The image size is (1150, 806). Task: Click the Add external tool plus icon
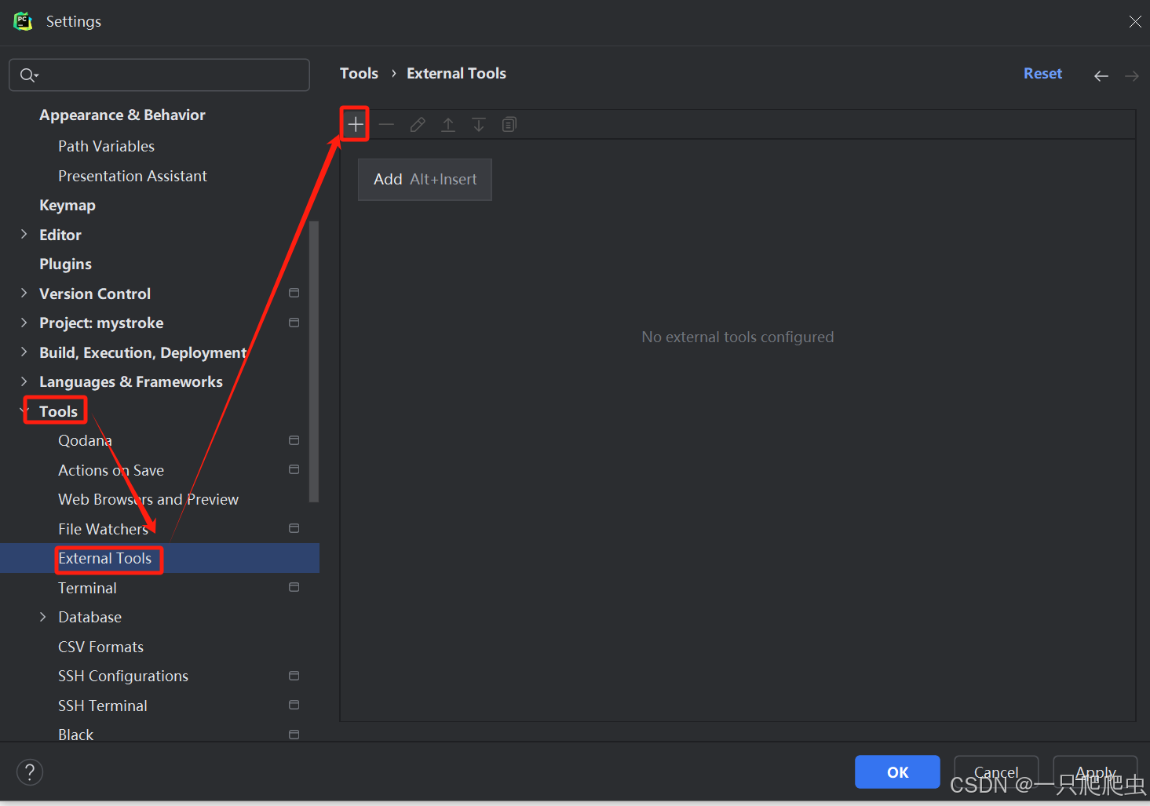pos(356,124)
